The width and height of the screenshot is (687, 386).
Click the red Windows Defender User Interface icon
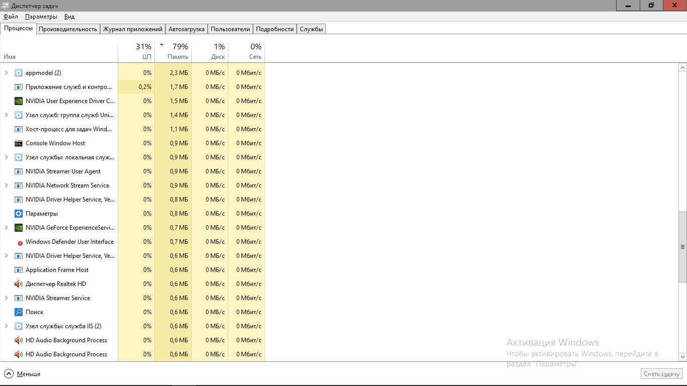[20, 243]
